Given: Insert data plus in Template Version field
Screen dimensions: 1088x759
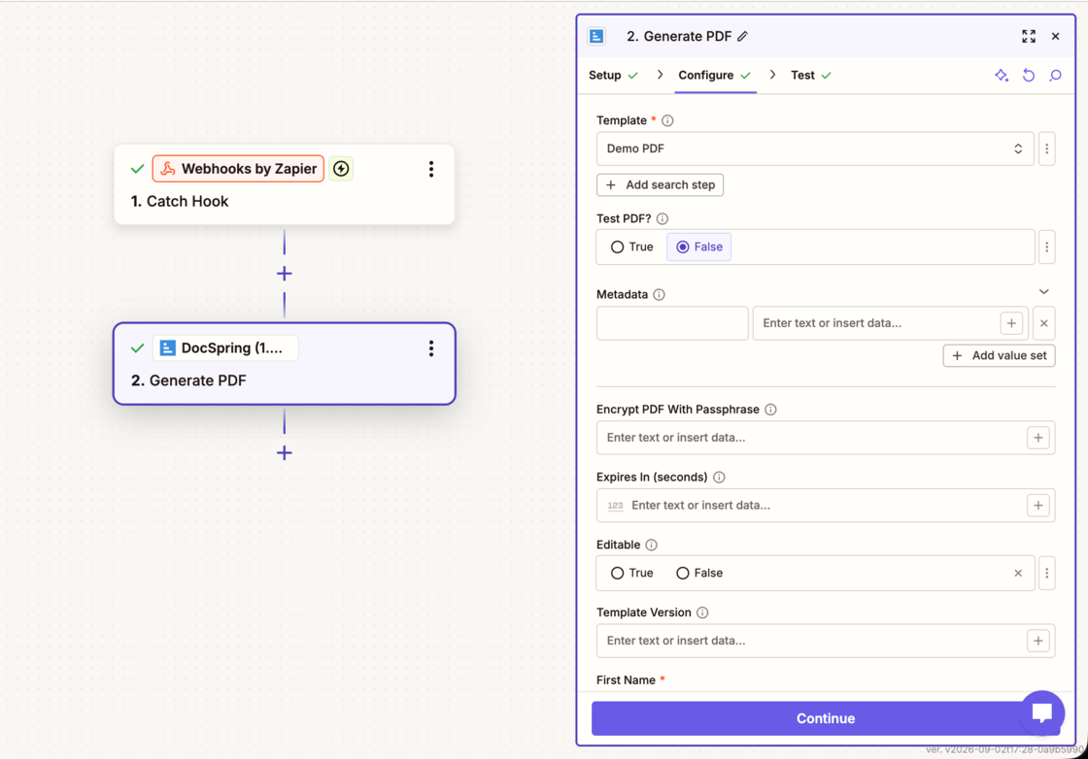Looking at the screenshot, I should click(x=1038, y=642).
